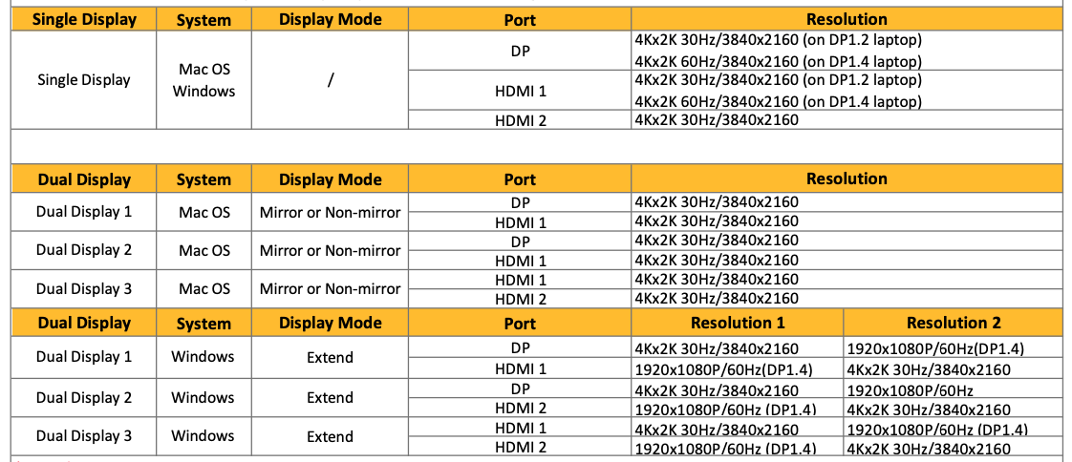1072x462 pixels.
Task: Select Dual Display 3 Mac OS row label
Action: pos(83,288)
